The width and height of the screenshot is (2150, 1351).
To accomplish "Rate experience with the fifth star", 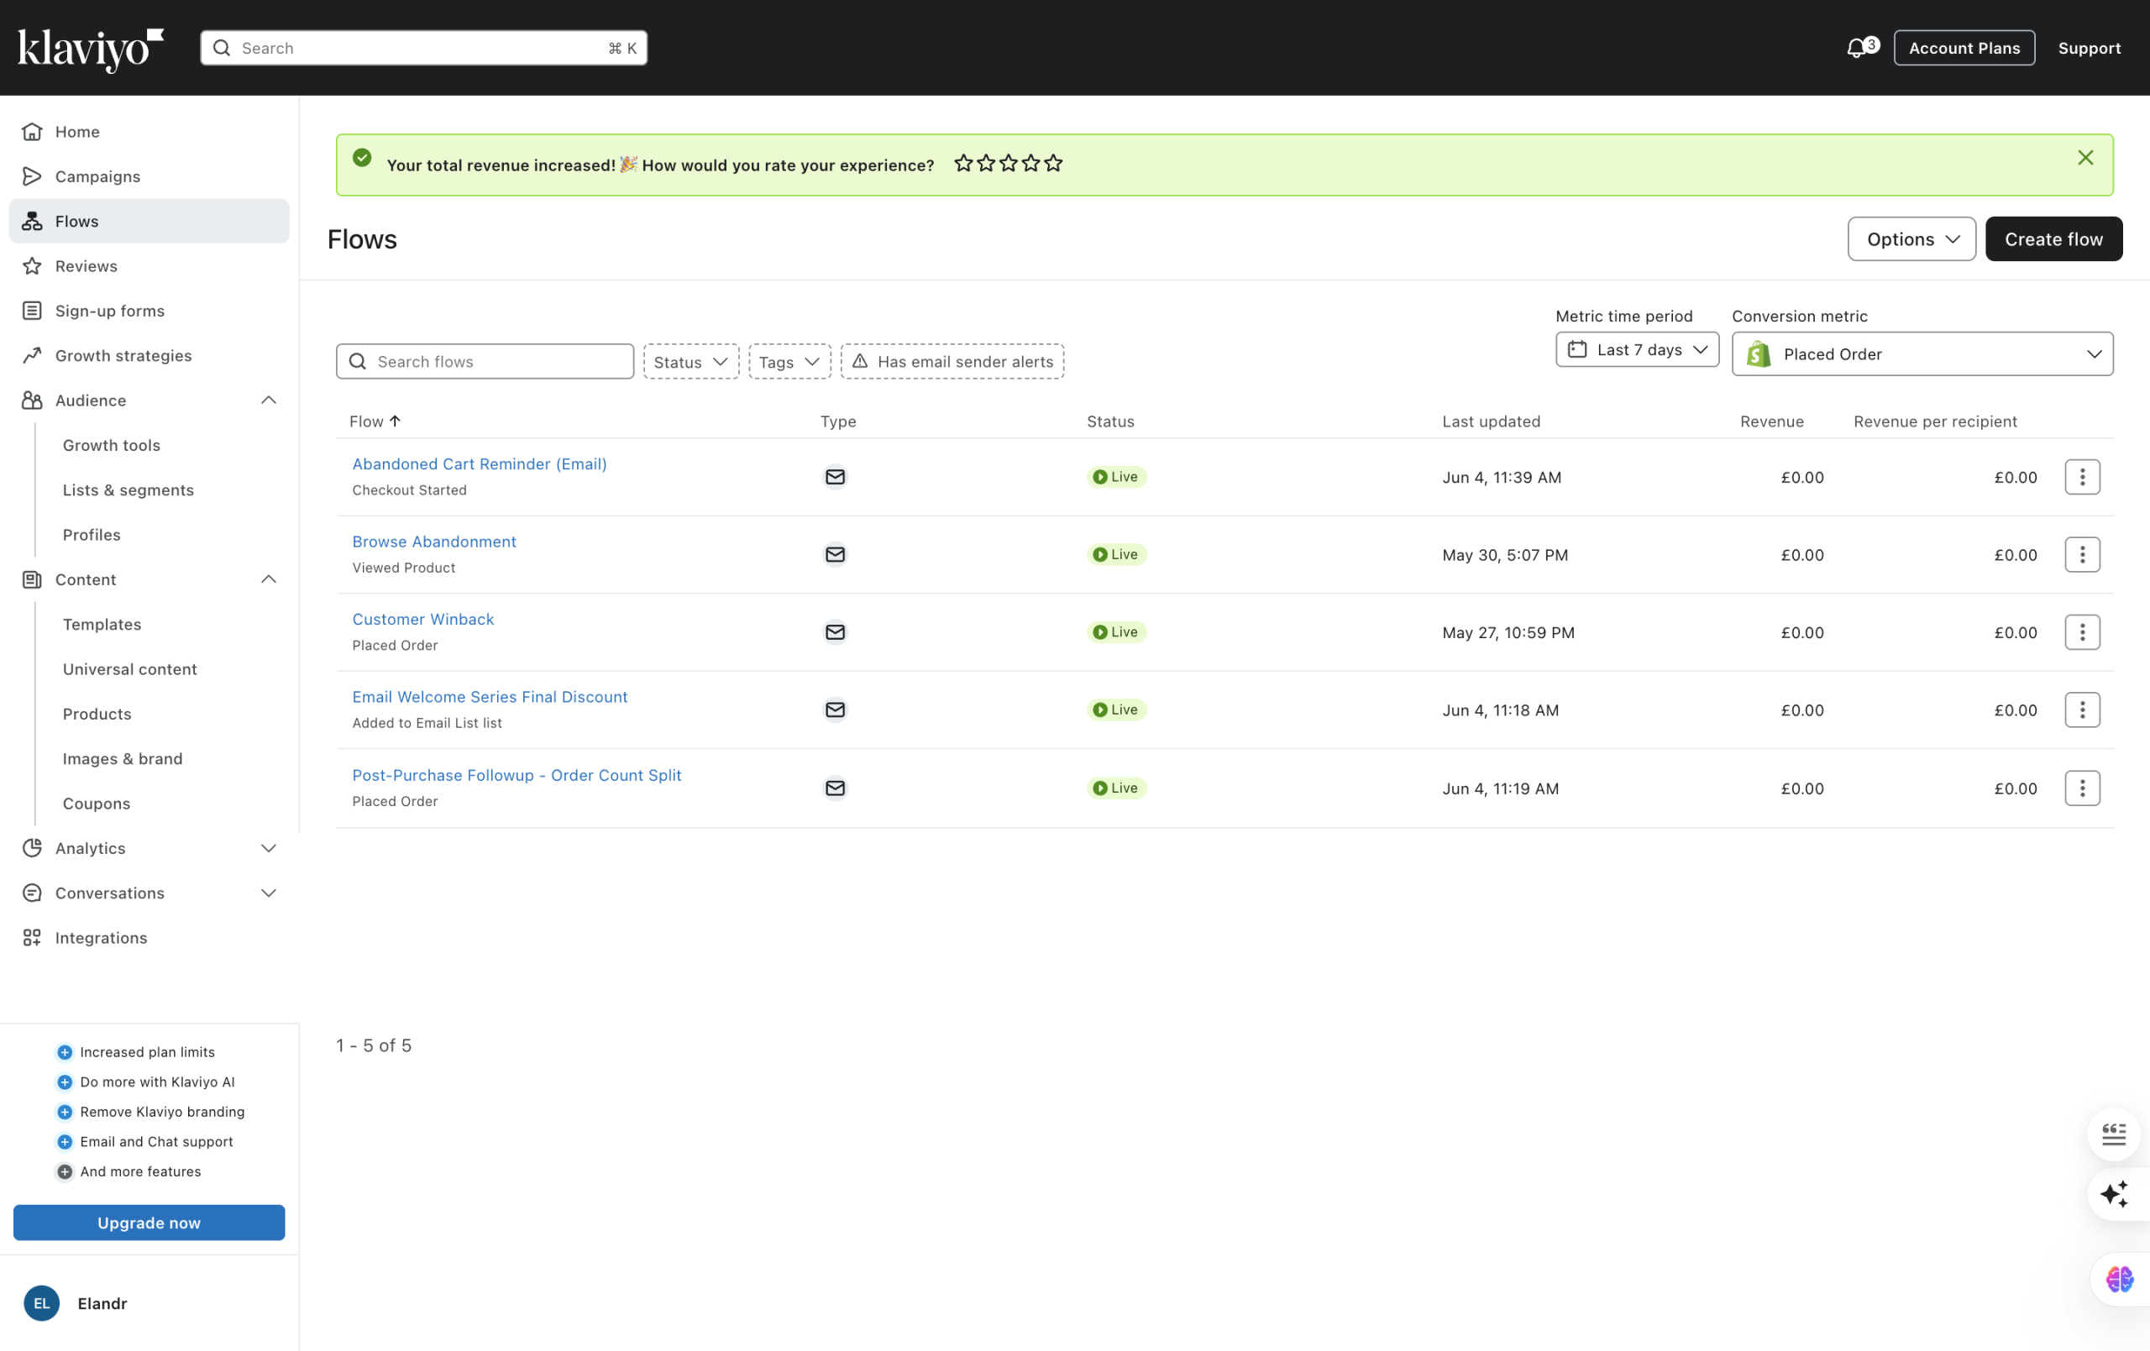I will [x=1053, y=164].
